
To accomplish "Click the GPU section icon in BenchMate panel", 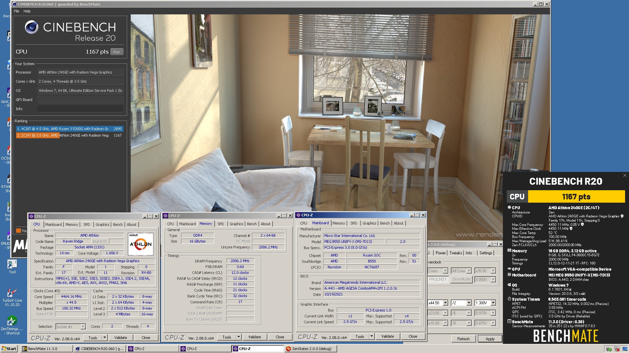I will click(x=509, y=269).
